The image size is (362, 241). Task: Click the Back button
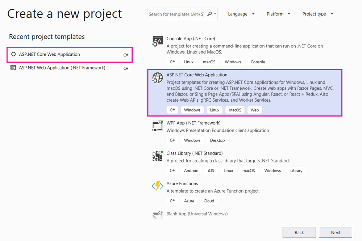tap(299, 232)
